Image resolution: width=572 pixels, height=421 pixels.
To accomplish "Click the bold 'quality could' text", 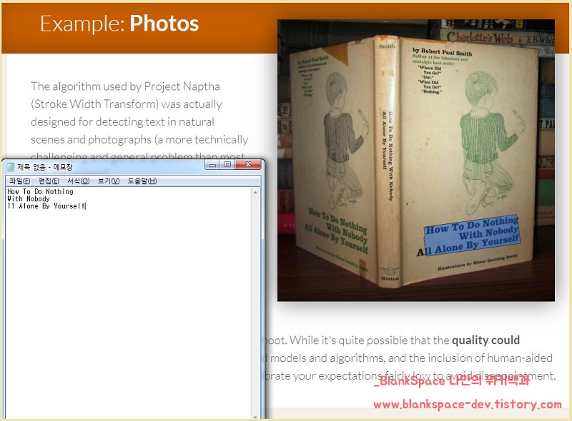I will [x=485, y=340].
